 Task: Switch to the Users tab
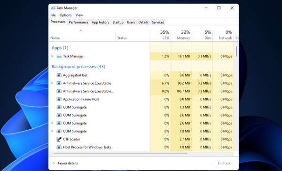click(131, 22)
